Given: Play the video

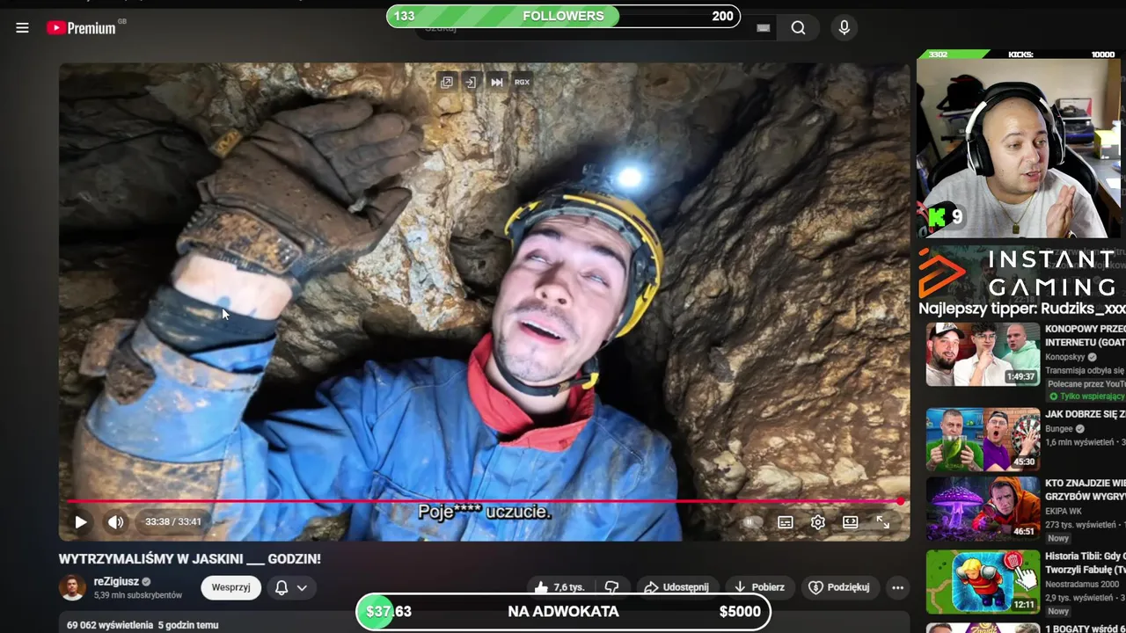Looking at the screenshot, I should tap(80, 522).
